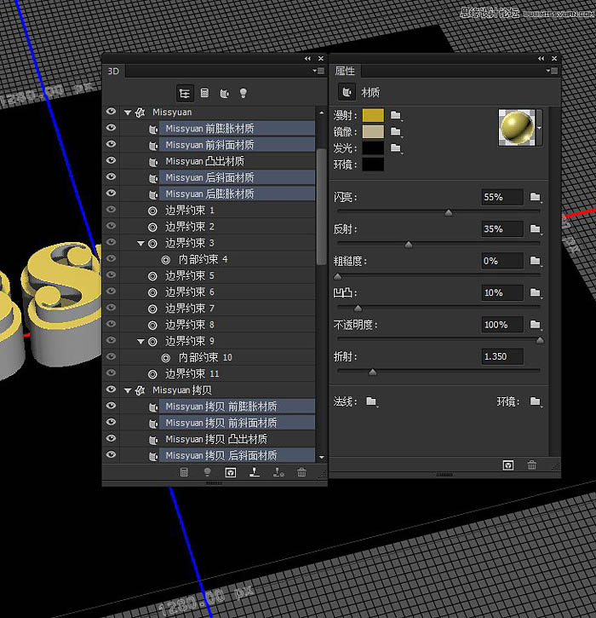This screenshot has height=618, width=596.
Task: Click 3D panel scroll down arrow
Action: pyautogui.click(x=322, y=458)
